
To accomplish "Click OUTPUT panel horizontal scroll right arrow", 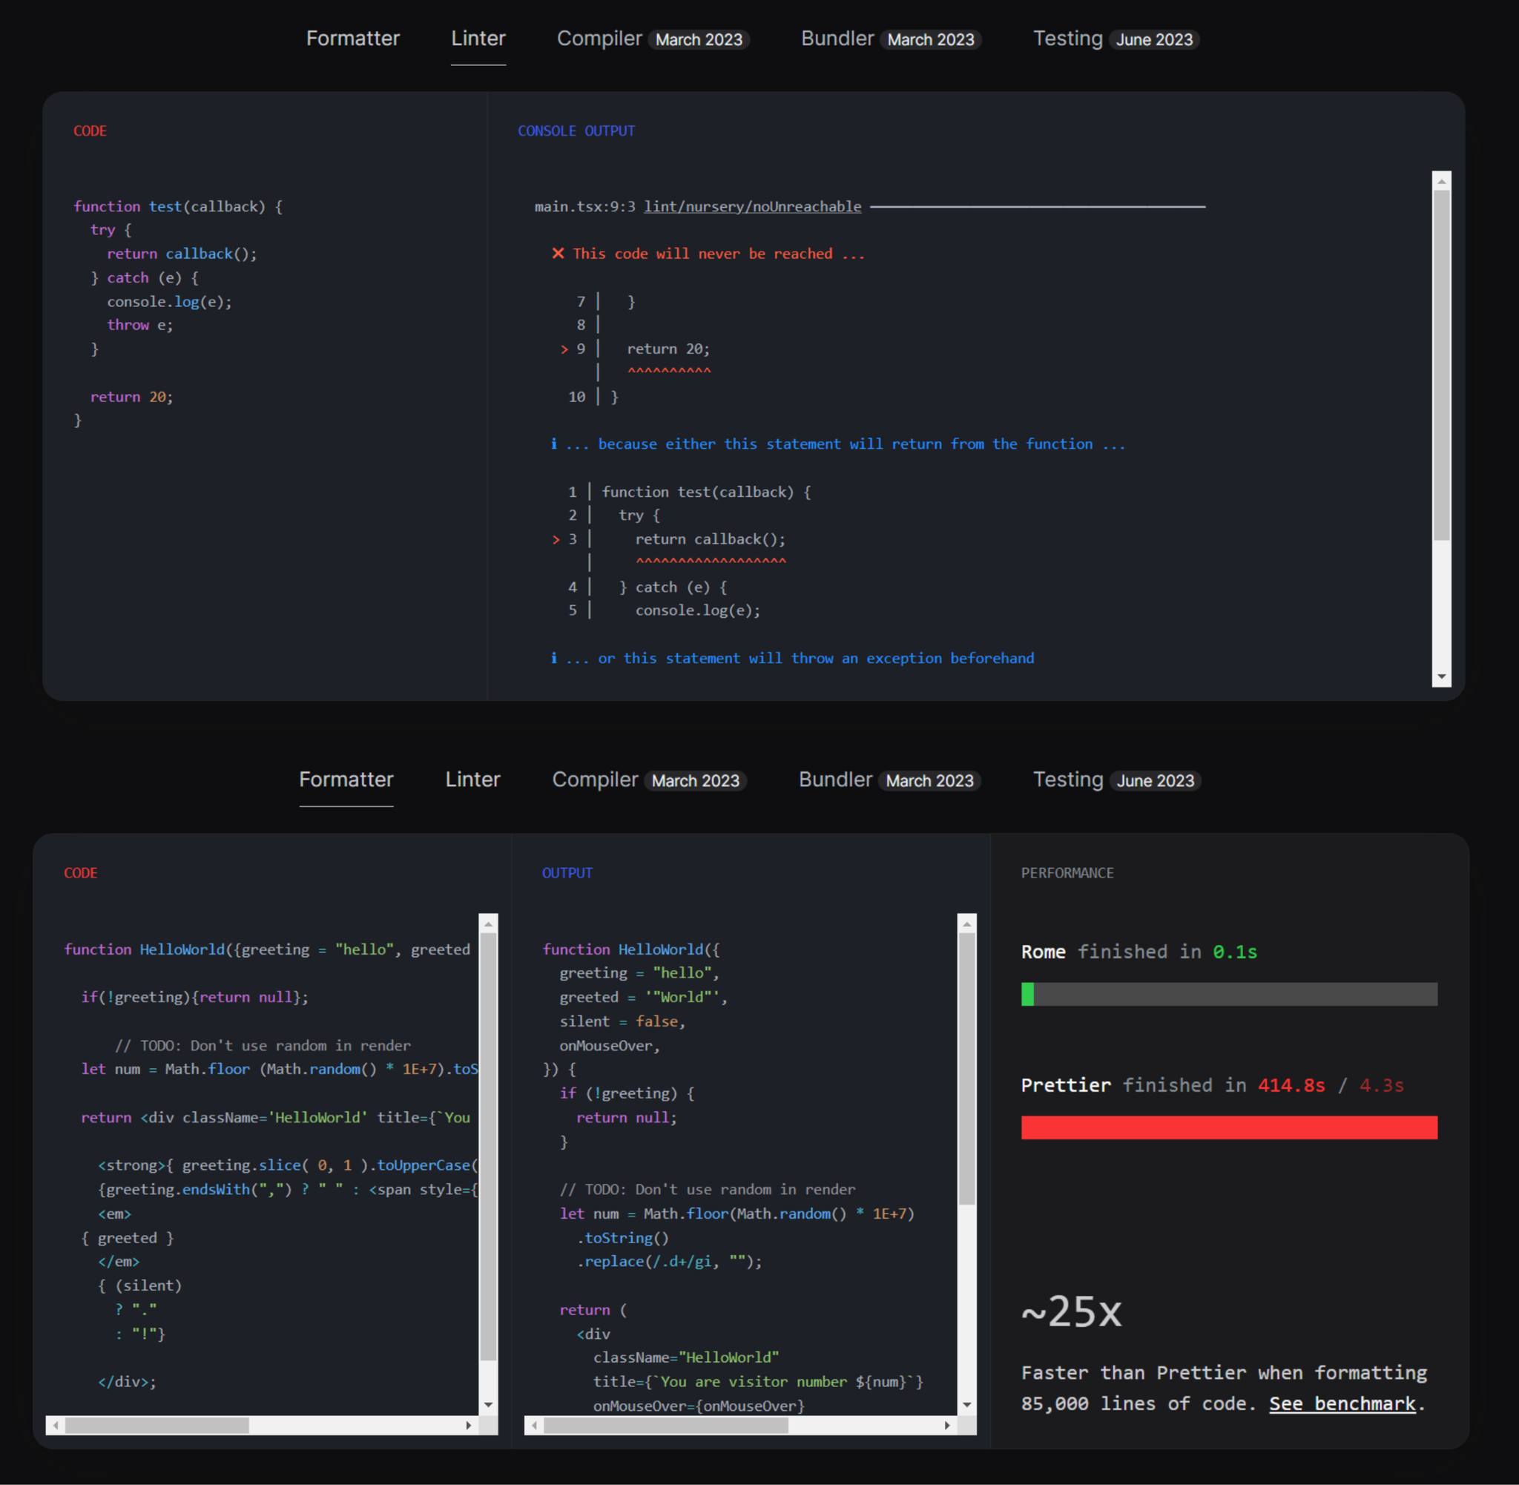I will (x=947, y=1425).
